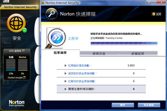Click the Norton Internet Security title bar icon
Viewport: 167px width, 111px height.
coord(43,3)
